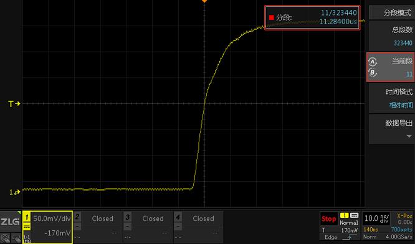Open the 时间格式 相对时间 option
Image resolution: width=415 pixels, height=244 pixels.
[392, 98]
